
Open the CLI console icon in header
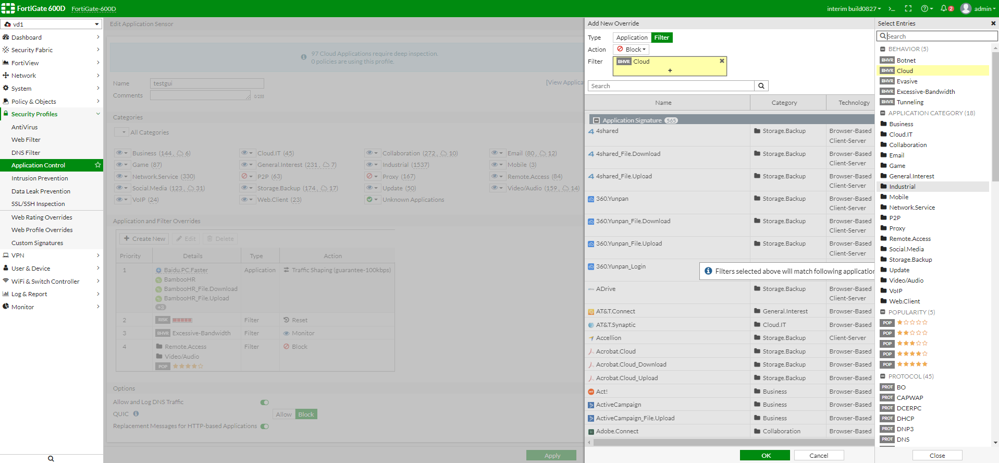pos(892,8)
